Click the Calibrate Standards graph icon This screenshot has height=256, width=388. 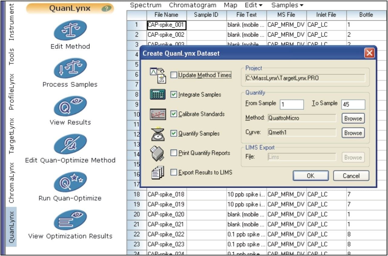[158, 114]
